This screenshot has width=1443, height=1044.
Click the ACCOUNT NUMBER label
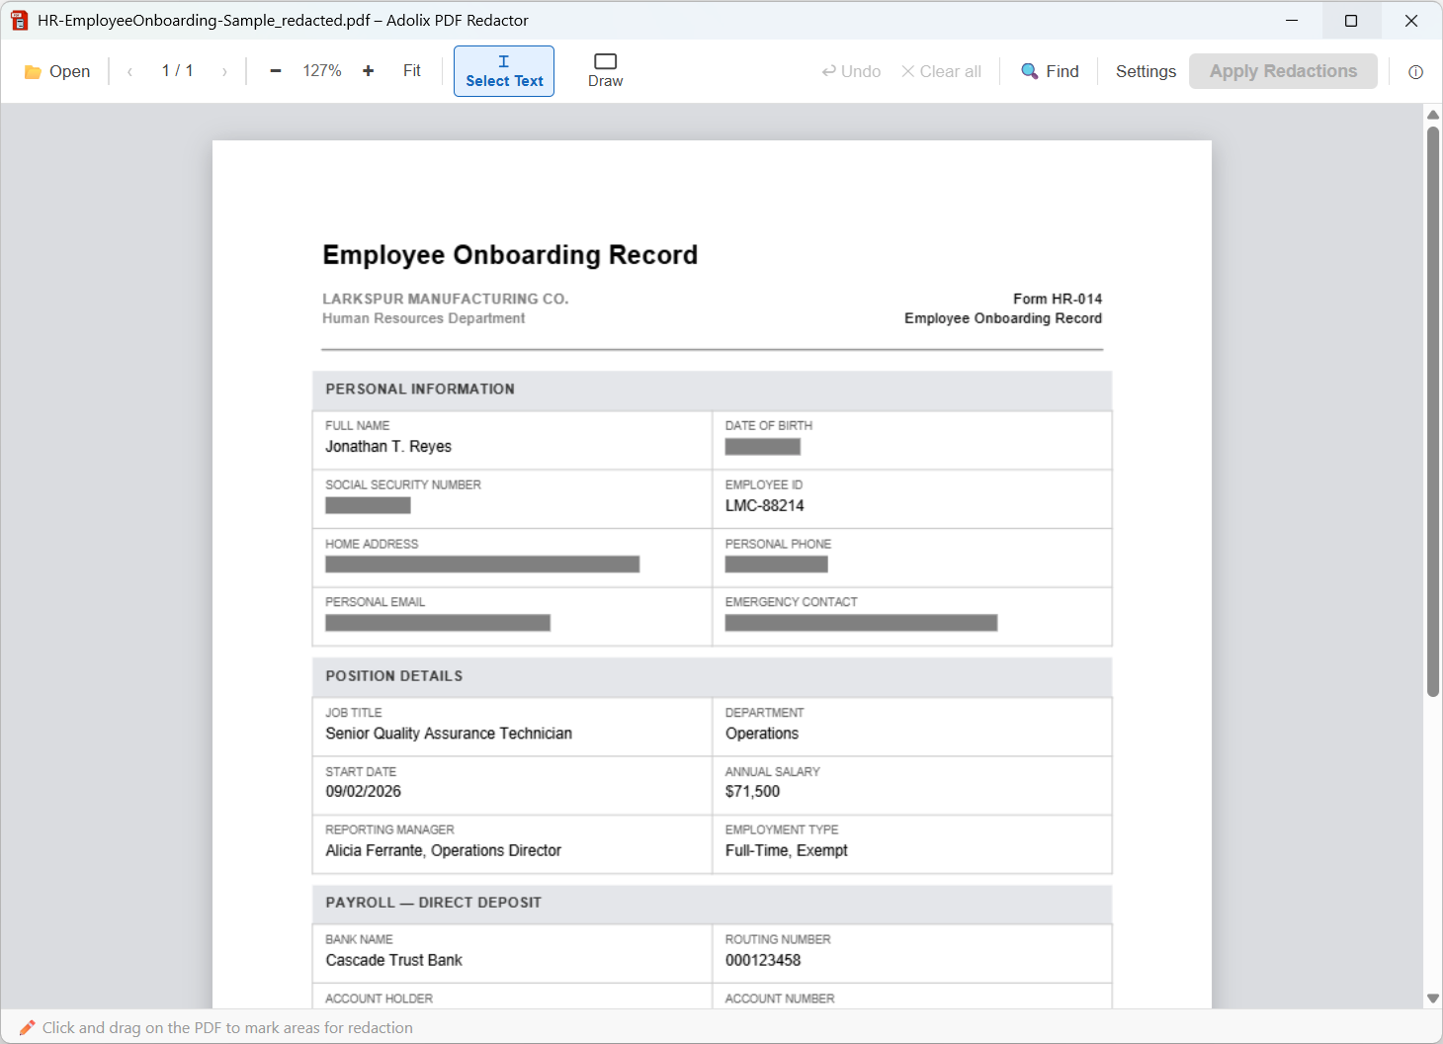click(780, 999)
